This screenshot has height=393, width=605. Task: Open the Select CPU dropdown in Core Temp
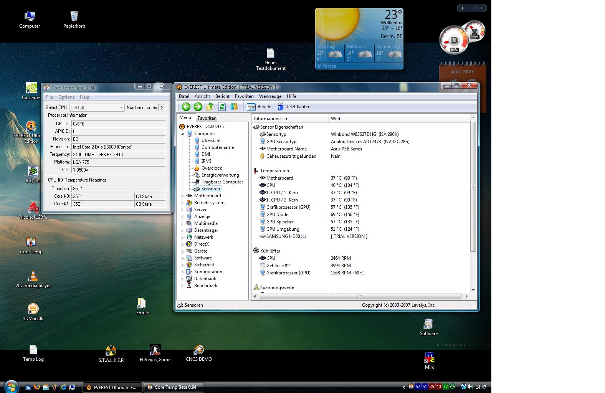click(96, 108)
